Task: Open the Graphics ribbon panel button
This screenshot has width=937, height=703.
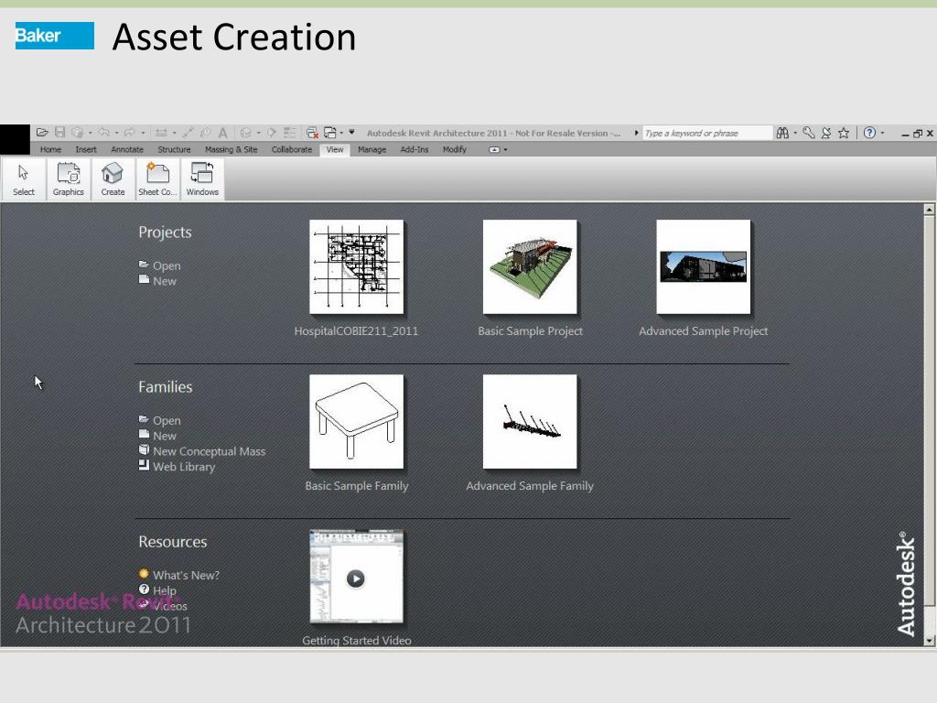Action: (x=68, y=179)
